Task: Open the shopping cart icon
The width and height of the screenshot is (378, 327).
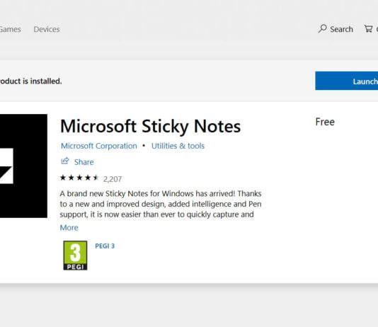Action: tap(368, 29)
